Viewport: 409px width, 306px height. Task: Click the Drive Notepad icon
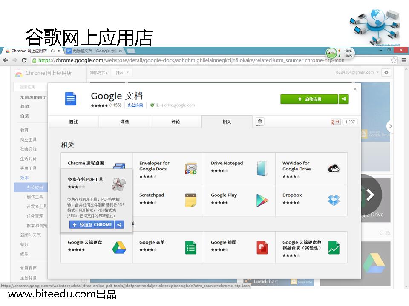coord(262,168)
